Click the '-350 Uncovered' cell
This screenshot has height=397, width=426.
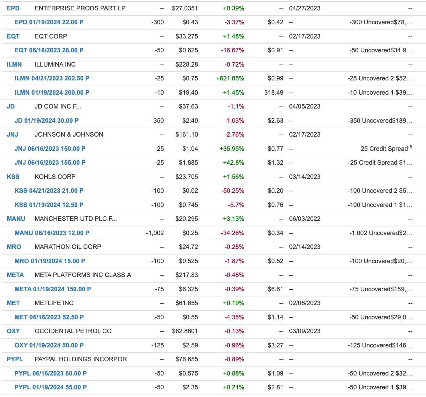coord(380,121)
